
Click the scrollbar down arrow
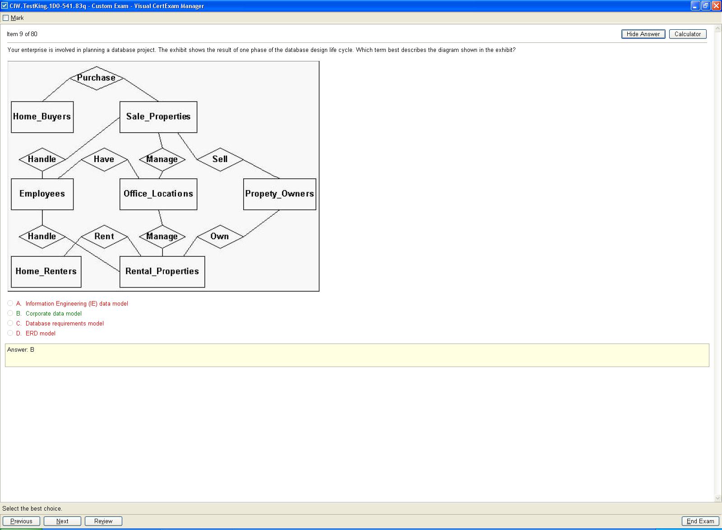point(718,498)
